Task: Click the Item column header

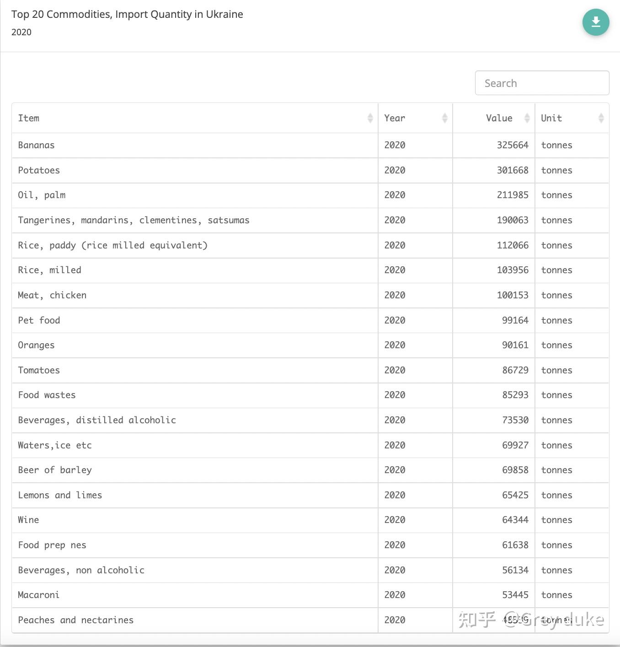Action: click(29, 118)
